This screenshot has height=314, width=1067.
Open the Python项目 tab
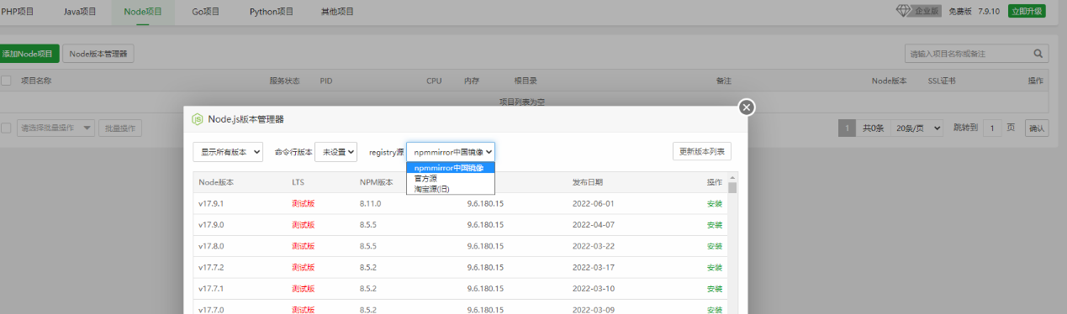pos(272,12)
